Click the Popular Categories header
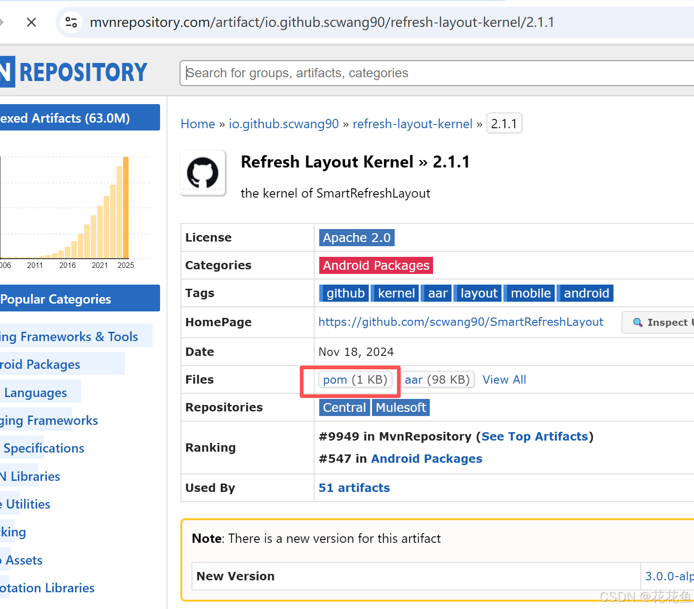Image resolution: width=694 pixels, height=609 pixels. pos(80,298)
